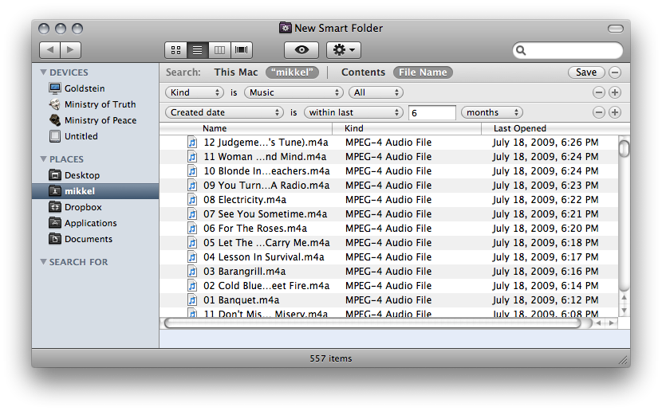Open the Action gear menu

point(344,50)
